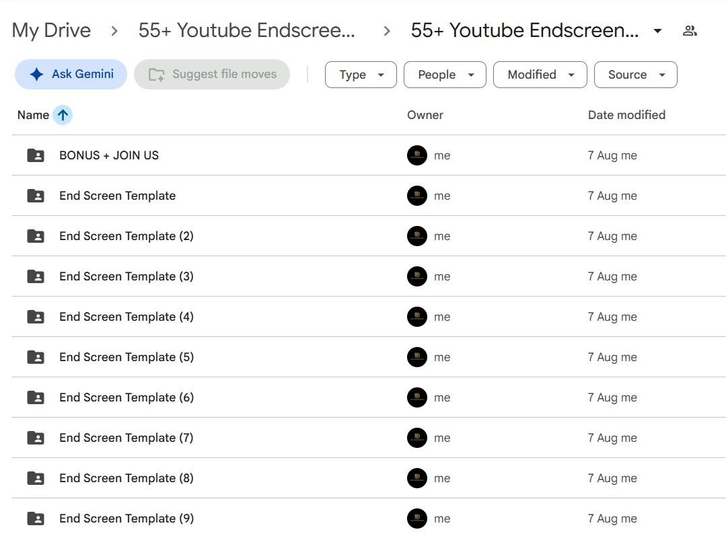Select the End Screen Template (4) folder icon
Image resolution: width=726 pixels, height=538 pixels.
pyautogui.click(x=36, y=317)
